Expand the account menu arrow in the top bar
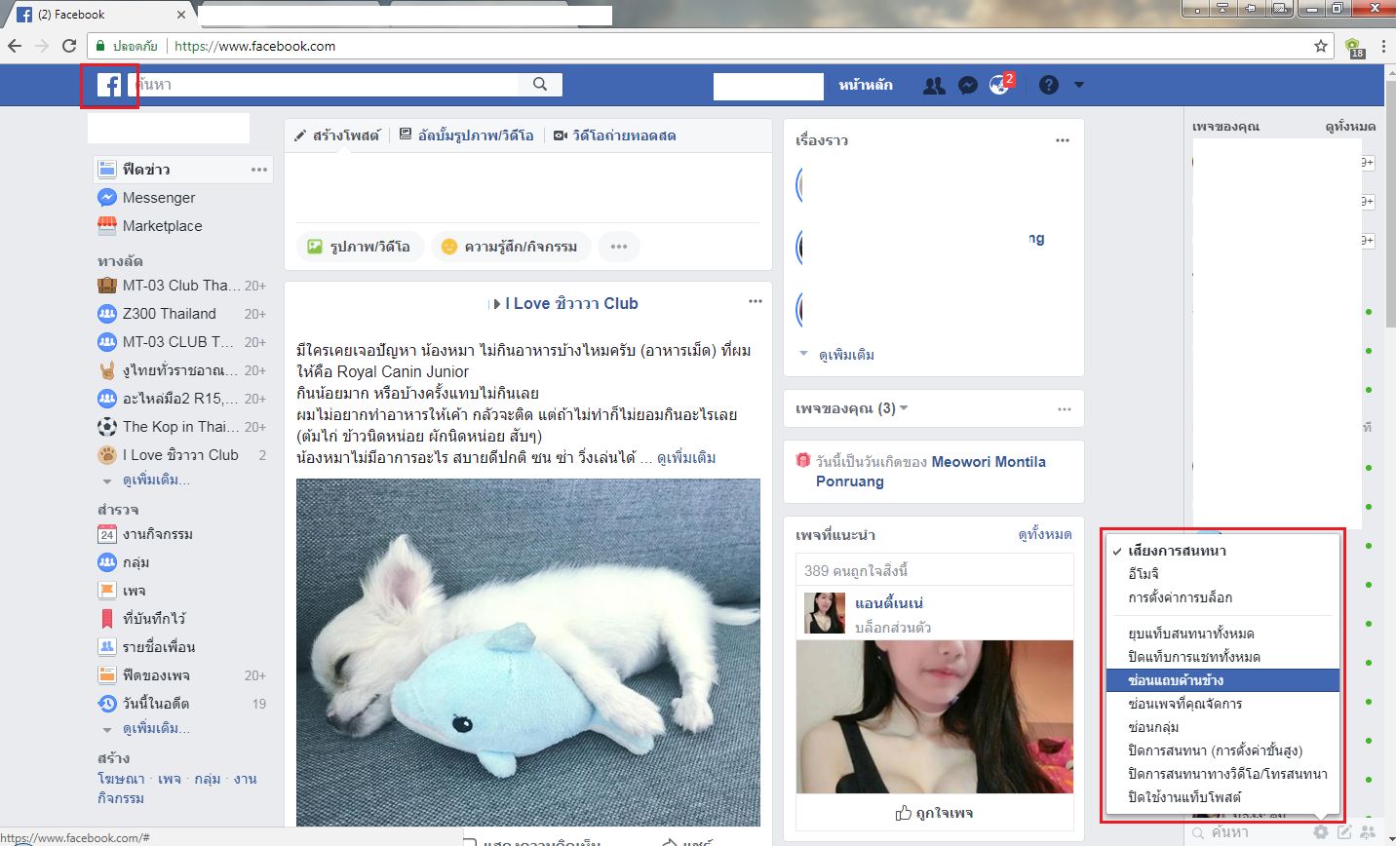The image size is (1396, 846). tap(1079, 85)
